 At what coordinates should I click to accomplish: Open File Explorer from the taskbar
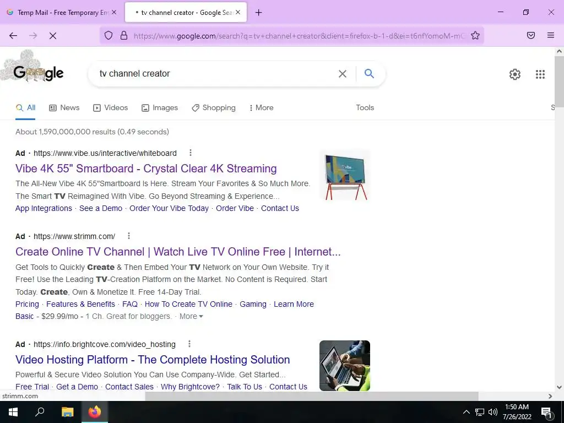click(67, 412)
